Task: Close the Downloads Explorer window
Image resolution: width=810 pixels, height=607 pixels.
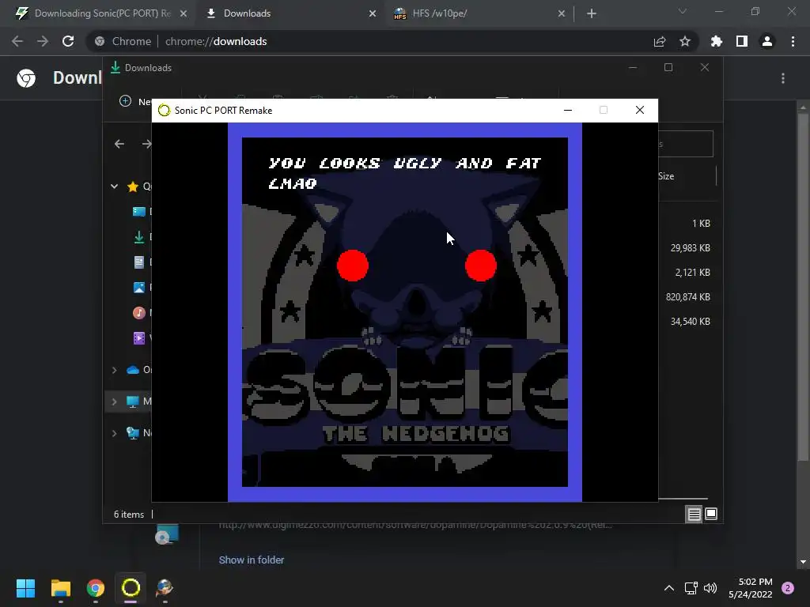Action: click(705, 68)
